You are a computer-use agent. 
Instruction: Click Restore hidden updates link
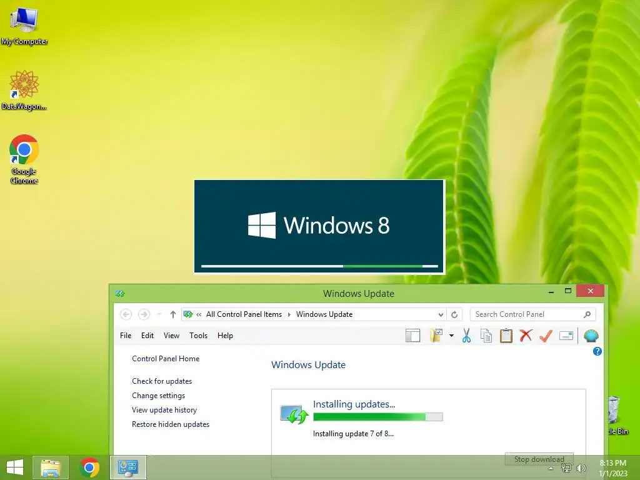pyautogui.click(x=170, y=424)
